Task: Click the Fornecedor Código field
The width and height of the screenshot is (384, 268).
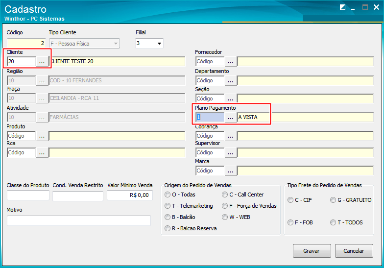Action: [x=210, y=62]
